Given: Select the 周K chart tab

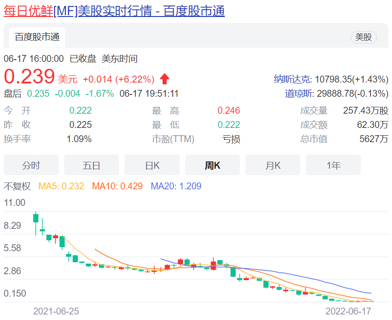Looking at the screenshot, I should point(212,165).
